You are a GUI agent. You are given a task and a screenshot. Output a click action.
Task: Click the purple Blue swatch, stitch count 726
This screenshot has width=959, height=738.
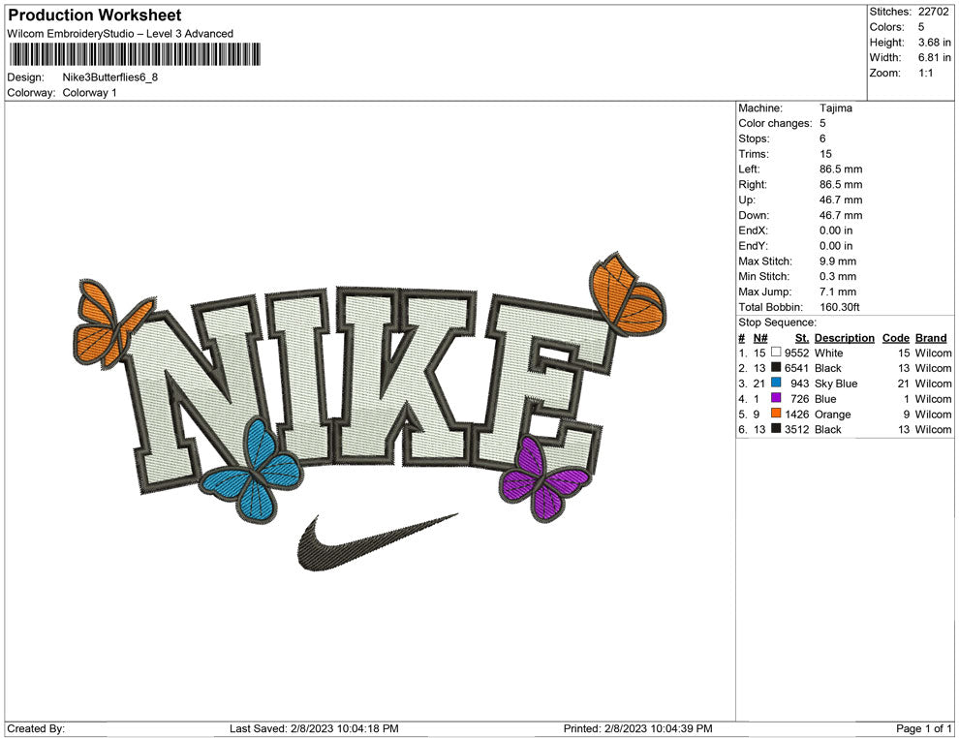click(776, 398)
